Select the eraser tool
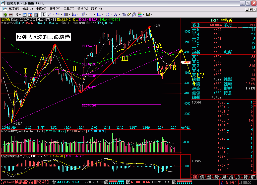Viewport: 257px width, 185px height. [x=129, y=15]
